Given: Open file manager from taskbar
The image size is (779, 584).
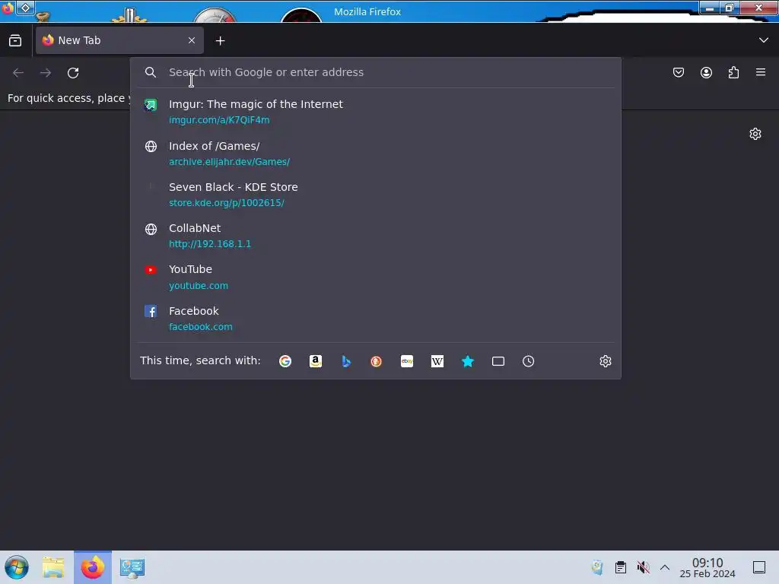Looking at the screenshot, I should 53,567.
